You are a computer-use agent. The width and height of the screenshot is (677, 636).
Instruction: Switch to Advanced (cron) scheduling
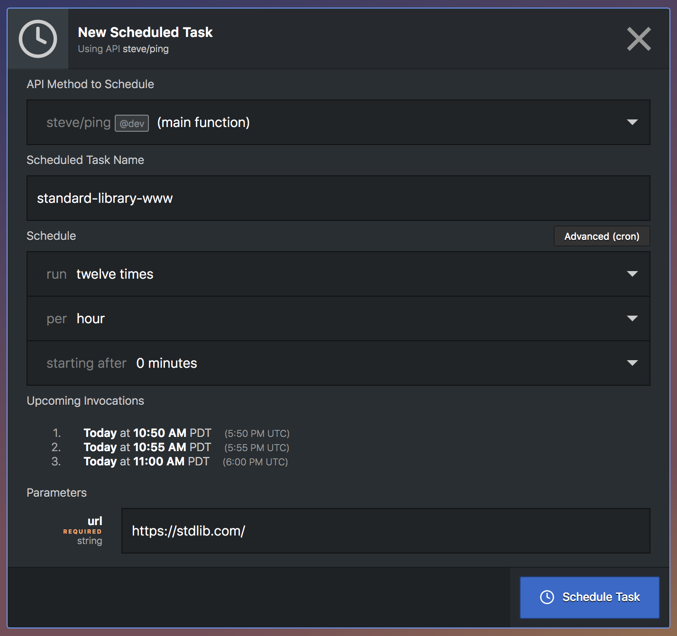point(602,236)
